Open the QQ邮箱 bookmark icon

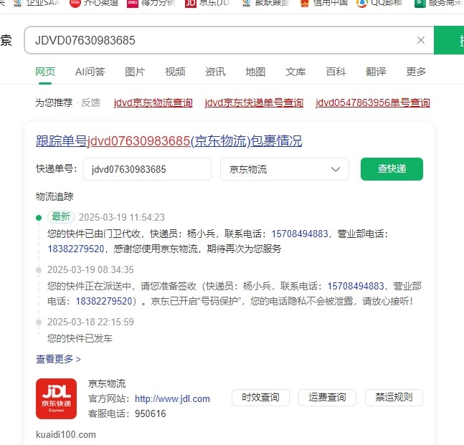[361, 3]
